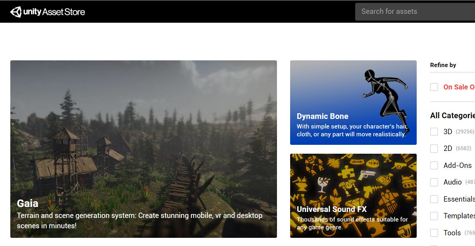
Task: Tick the Audio category checkbox
Action: pos(434,182)
